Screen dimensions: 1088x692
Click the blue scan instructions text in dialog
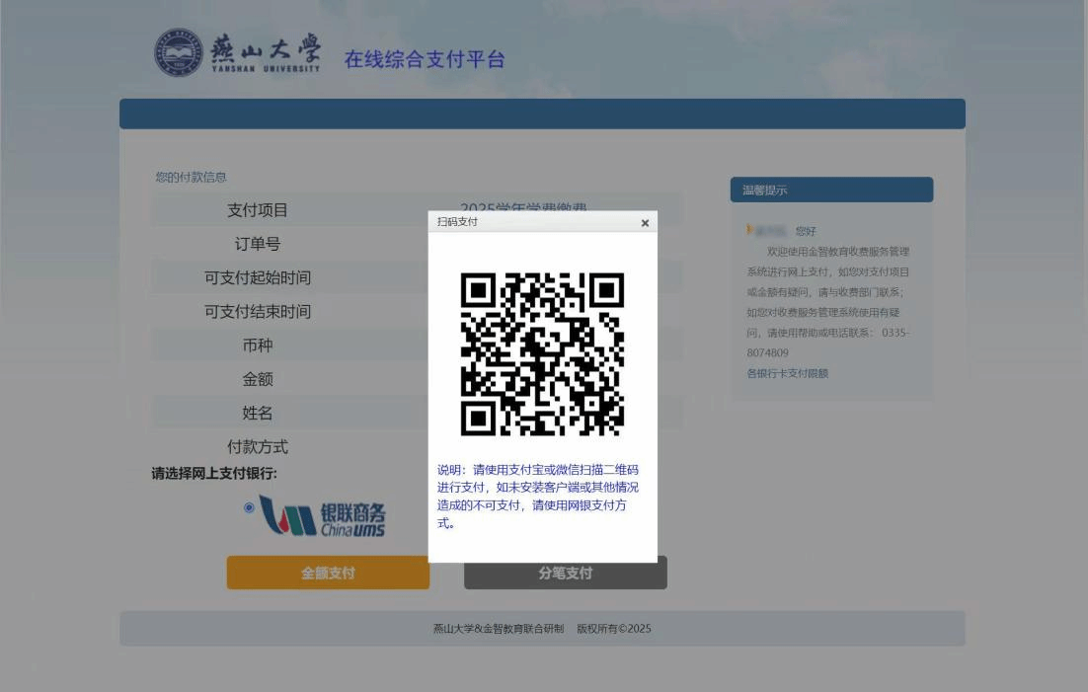point(538,496)
